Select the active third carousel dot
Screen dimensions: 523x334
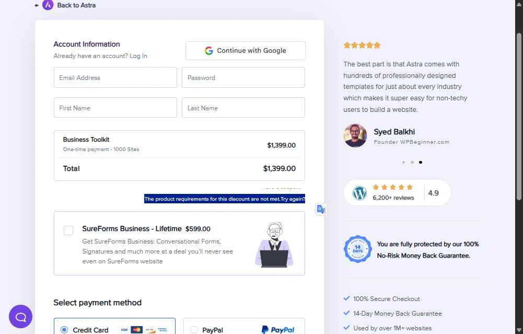pyautogui.click(x=421, y=162)
